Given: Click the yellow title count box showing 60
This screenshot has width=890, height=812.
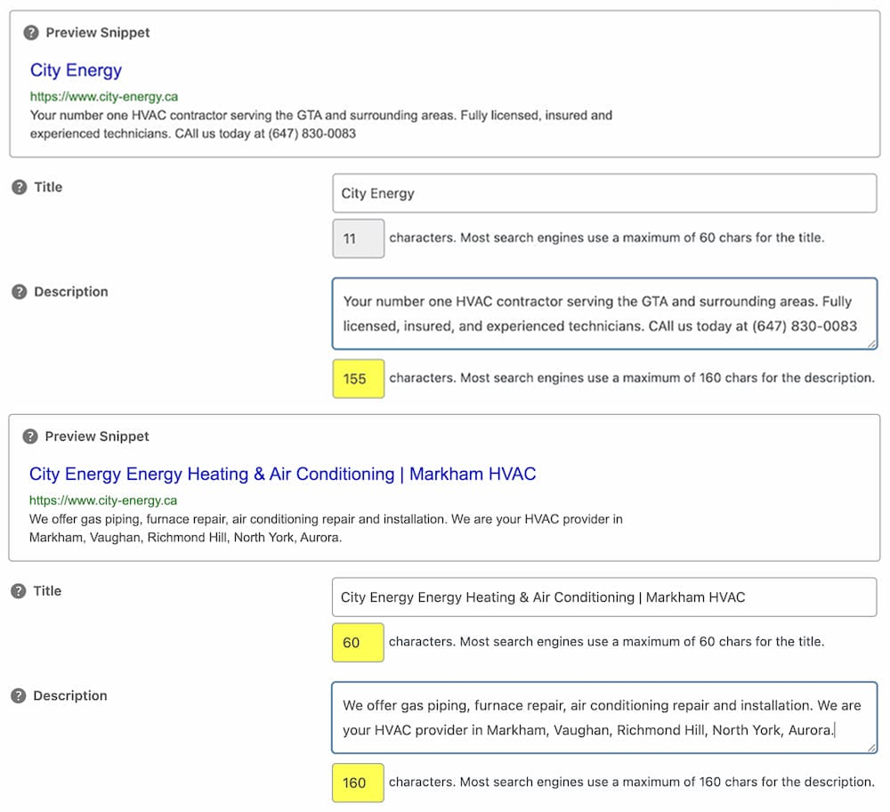Looking at the screenshot, I should (358, 642).
